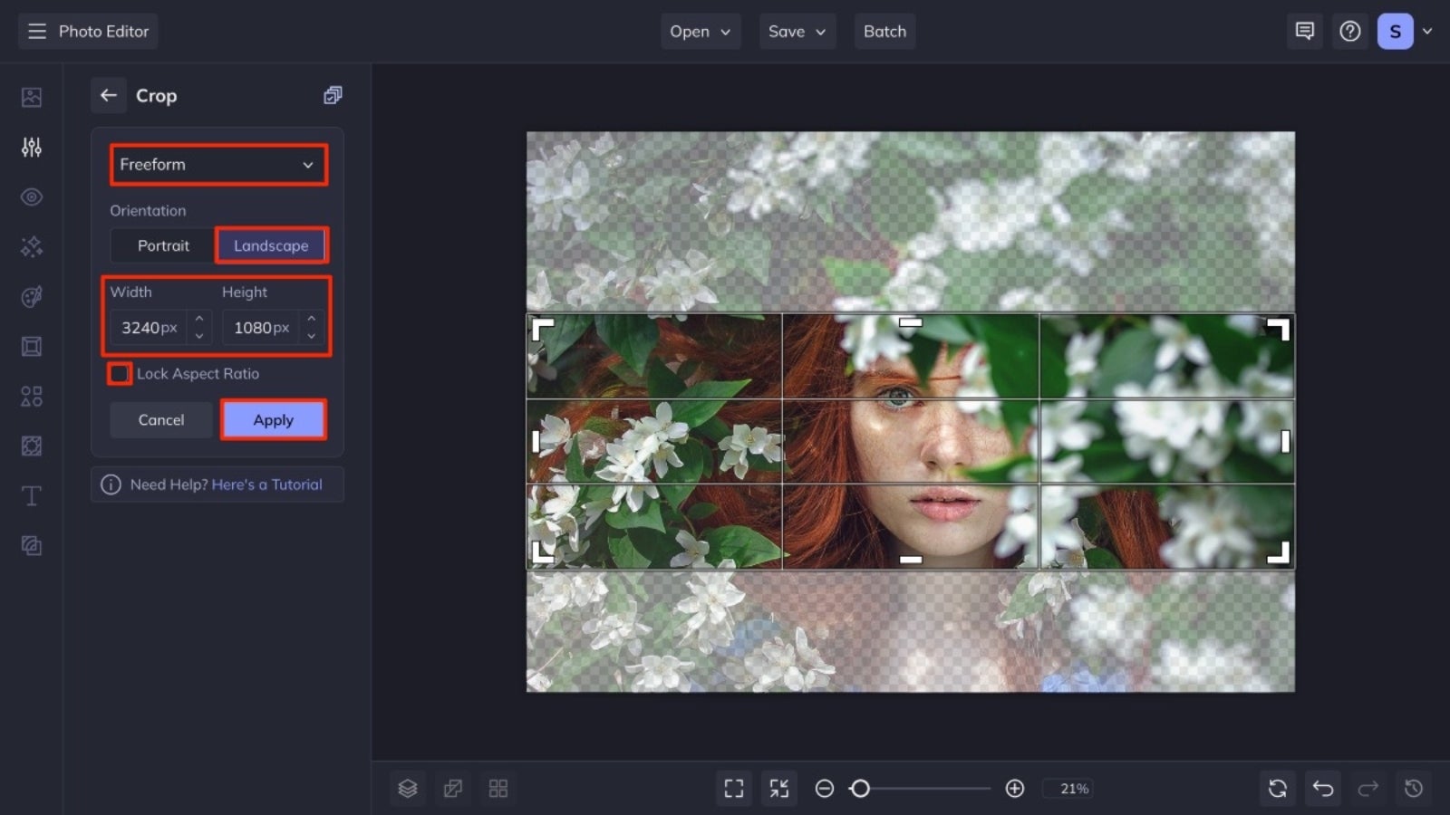Open the Save dropdown menu

pos(797,31)
